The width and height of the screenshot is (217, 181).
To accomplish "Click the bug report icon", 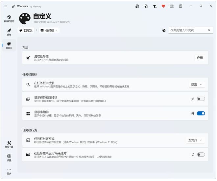I will (x=172, y=6).
